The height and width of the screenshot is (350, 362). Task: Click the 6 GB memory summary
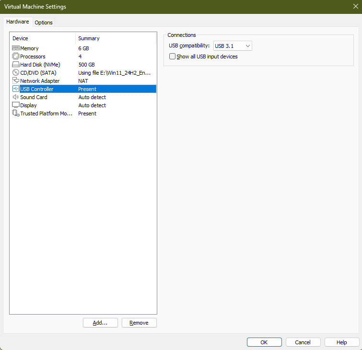[83, 48]
